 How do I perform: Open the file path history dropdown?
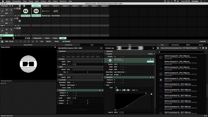pos(200,48)
